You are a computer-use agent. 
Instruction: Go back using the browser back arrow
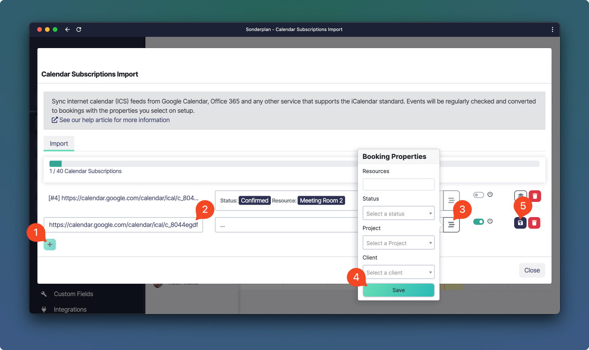(x=67, y=29)
